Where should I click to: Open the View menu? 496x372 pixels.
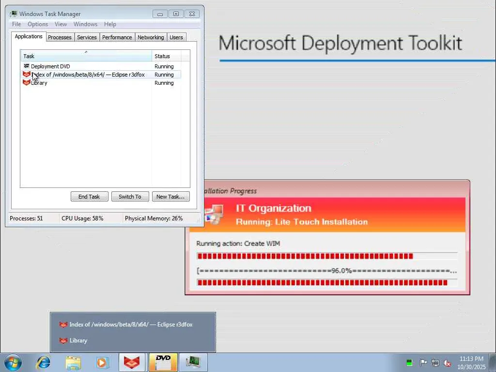tap(61, 24)
